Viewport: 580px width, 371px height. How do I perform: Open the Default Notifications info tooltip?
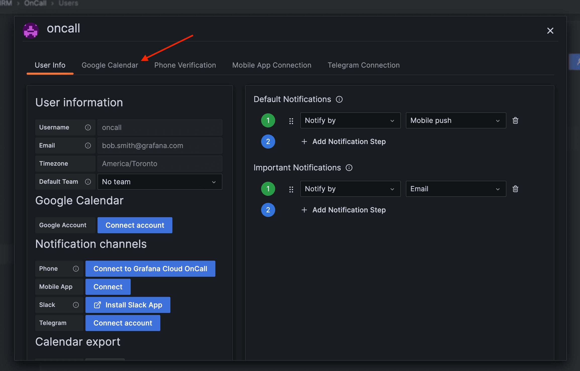[x=339, y=99]
